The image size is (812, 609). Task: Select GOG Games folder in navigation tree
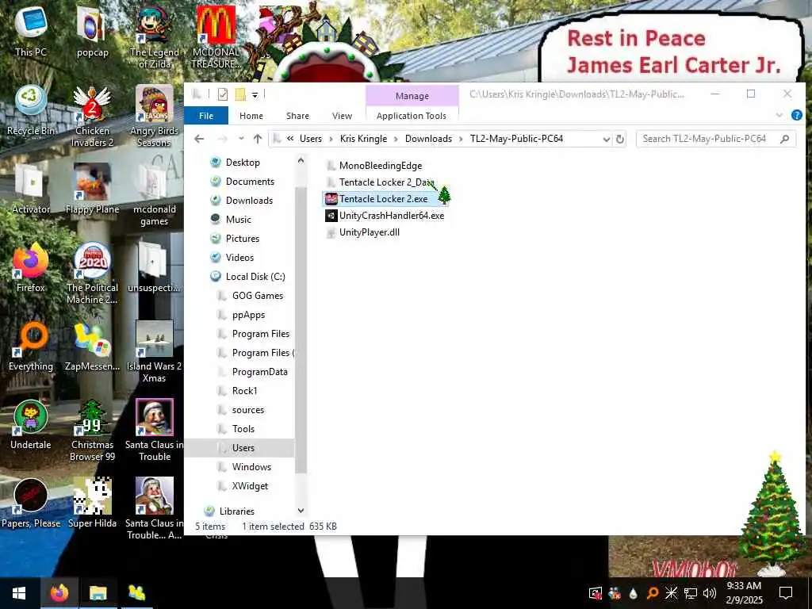(x=251, y=296)
